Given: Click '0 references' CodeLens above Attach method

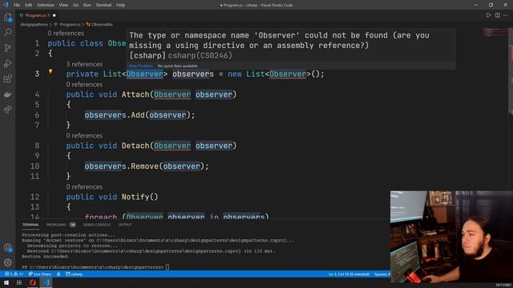Looking at the screenshot, I should pos(84,85).
